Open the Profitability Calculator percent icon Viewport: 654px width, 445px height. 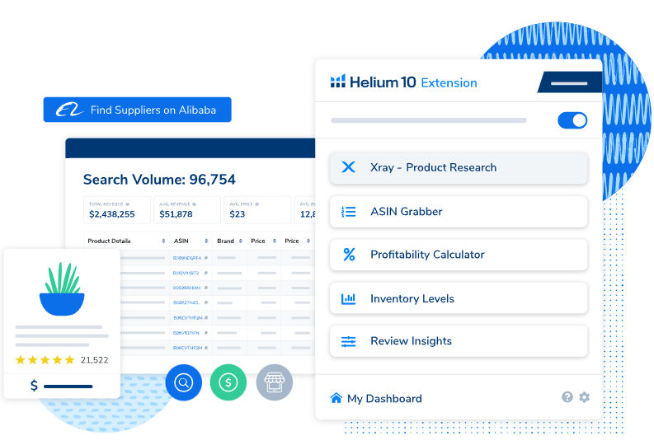(349, 254)
